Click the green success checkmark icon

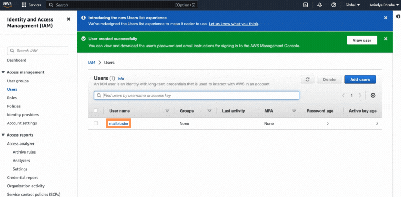(83, 39)
